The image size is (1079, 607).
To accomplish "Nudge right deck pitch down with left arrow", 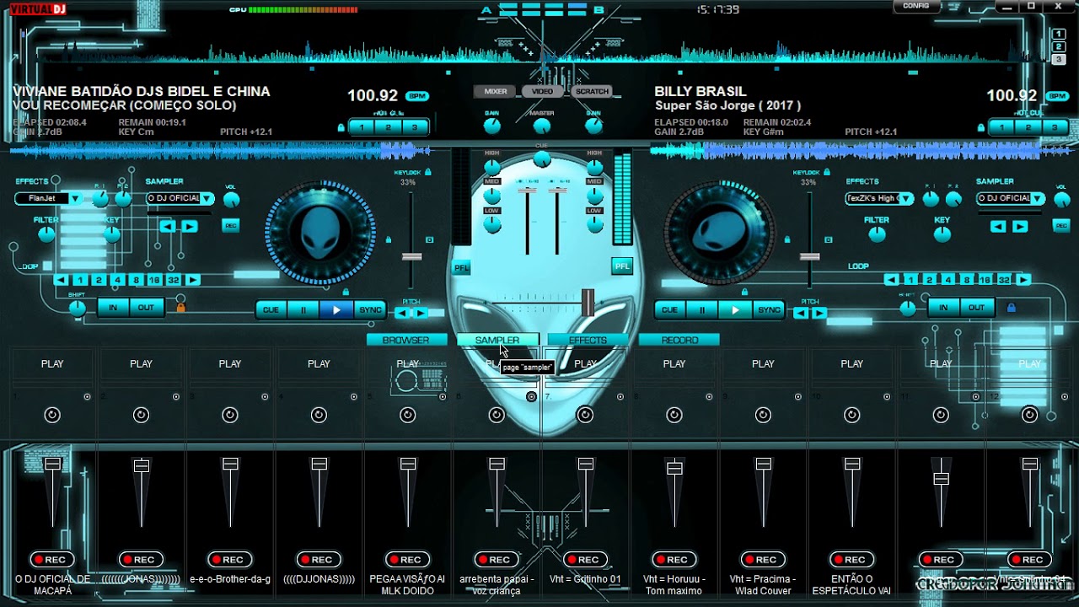I will tap(801, 313).
